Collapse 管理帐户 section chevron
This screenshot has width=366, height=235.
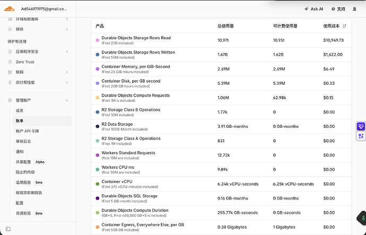[67, 100]
